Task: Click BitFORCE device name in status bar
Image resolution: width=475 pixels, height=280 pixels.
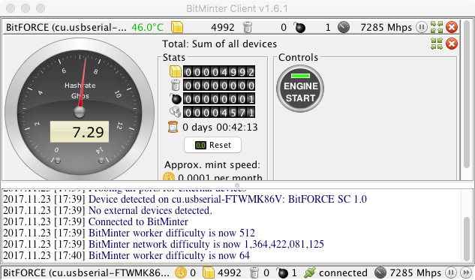Action: click(x=86, y=272)
